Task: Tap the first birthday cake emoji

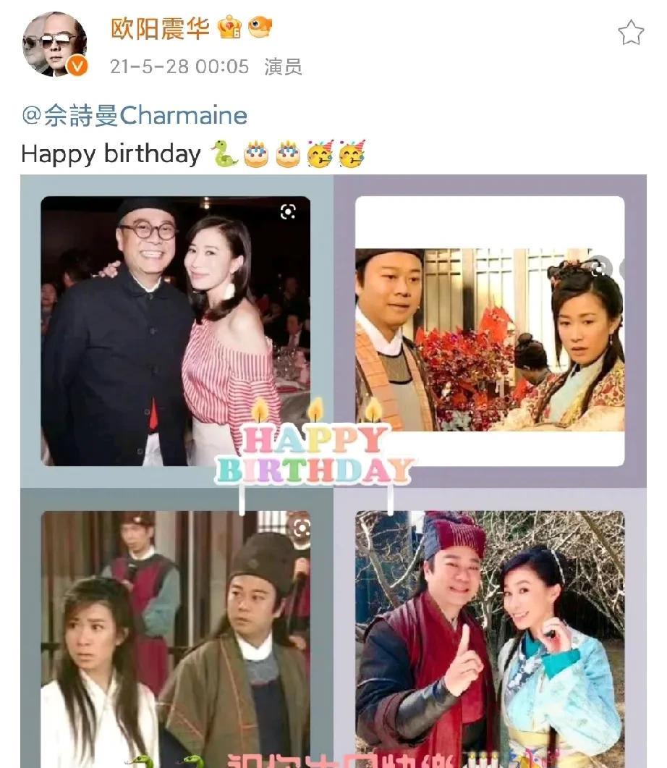Action: point(256,154)
